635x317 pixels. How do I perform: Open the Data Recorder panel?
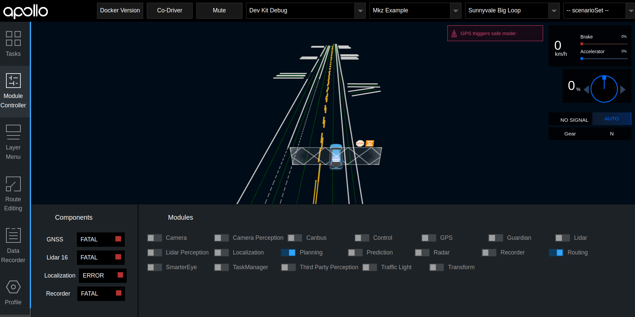[x=13, y=244]
